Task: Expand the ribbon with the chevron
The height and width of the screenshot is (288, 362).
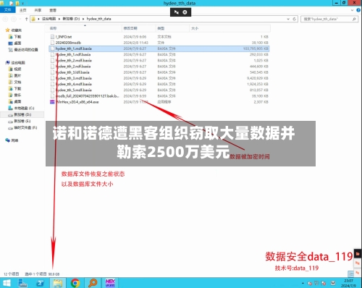Action: tap(352, 10)
